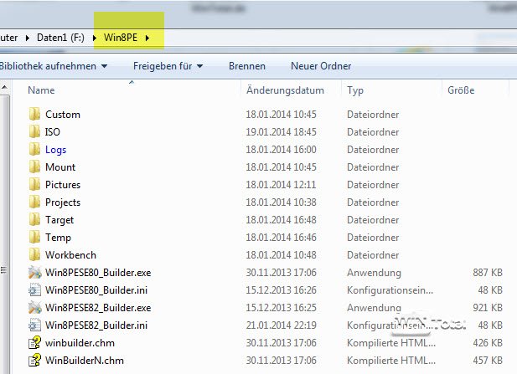Click the Win8PESE80_Builder.ini settings file icon
Screen dimensions: 517x374
click(x=35, y=290)
